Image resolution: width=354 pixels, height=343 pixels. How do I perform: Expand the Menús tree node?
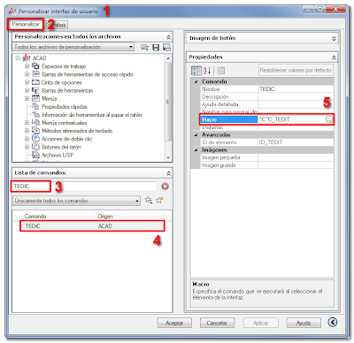(27, 98)
